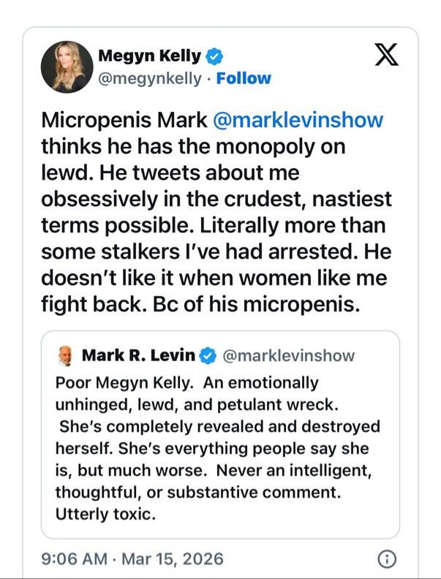Click Mark R. Levin's verified badge
This screenshot has width=441, height=579.
(208, 355)
